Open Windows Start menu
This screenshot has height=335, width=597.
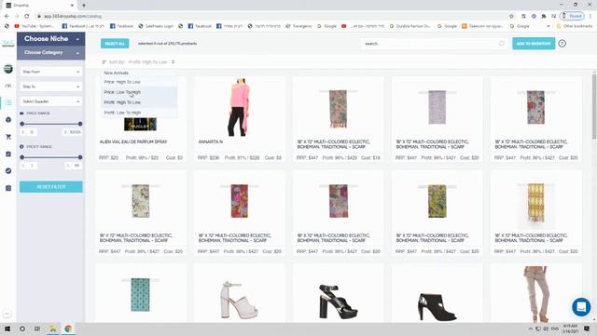point(7,328)
